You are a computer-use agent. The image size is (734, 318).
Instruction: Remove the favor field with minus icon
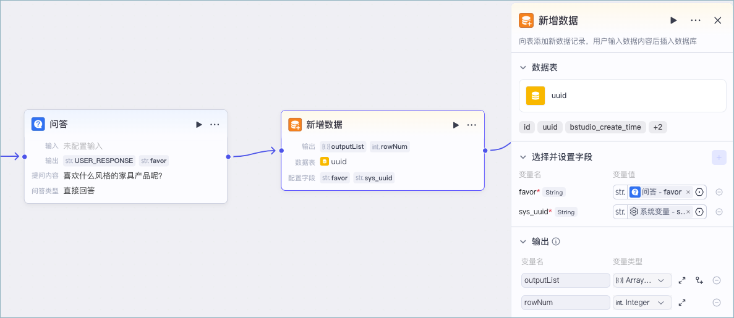720,192
